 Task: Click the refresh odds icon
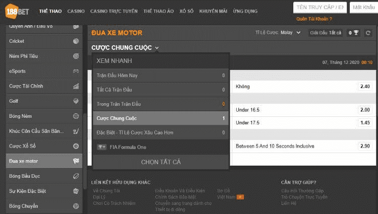(x=368, y=33)
